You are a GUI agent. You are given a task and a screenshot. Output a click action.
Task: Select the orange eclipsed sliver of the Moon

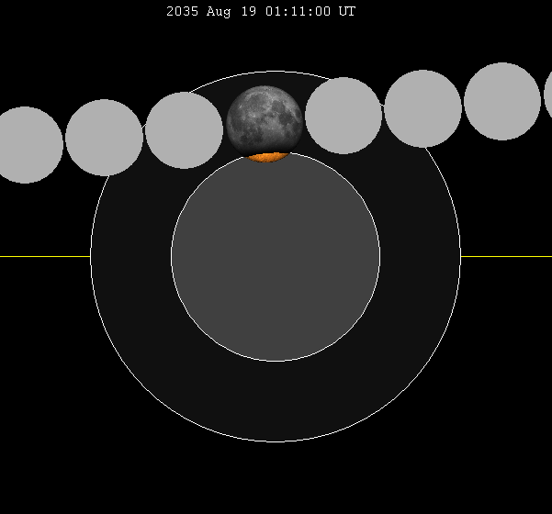267,157
